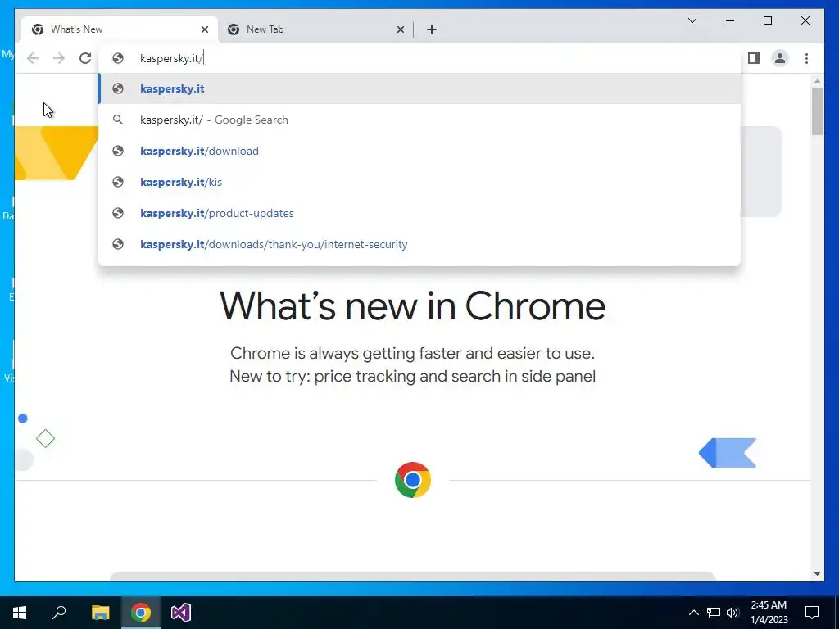Open the taskbar search
The height and width of the screenshot is (629, 839).
point(59,613)
